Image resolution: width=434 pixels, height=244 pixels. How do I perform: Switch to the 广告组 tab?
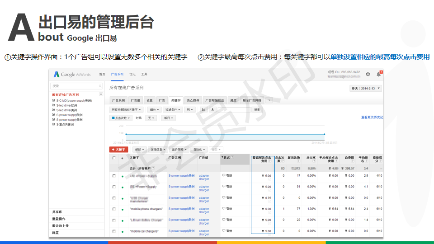tap(136, 100)
